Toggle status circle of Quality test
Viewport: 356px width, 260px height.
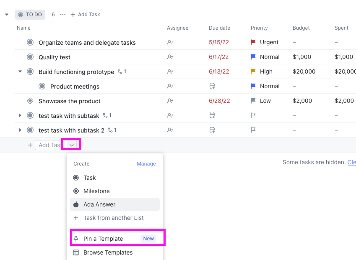click(30, 57)
